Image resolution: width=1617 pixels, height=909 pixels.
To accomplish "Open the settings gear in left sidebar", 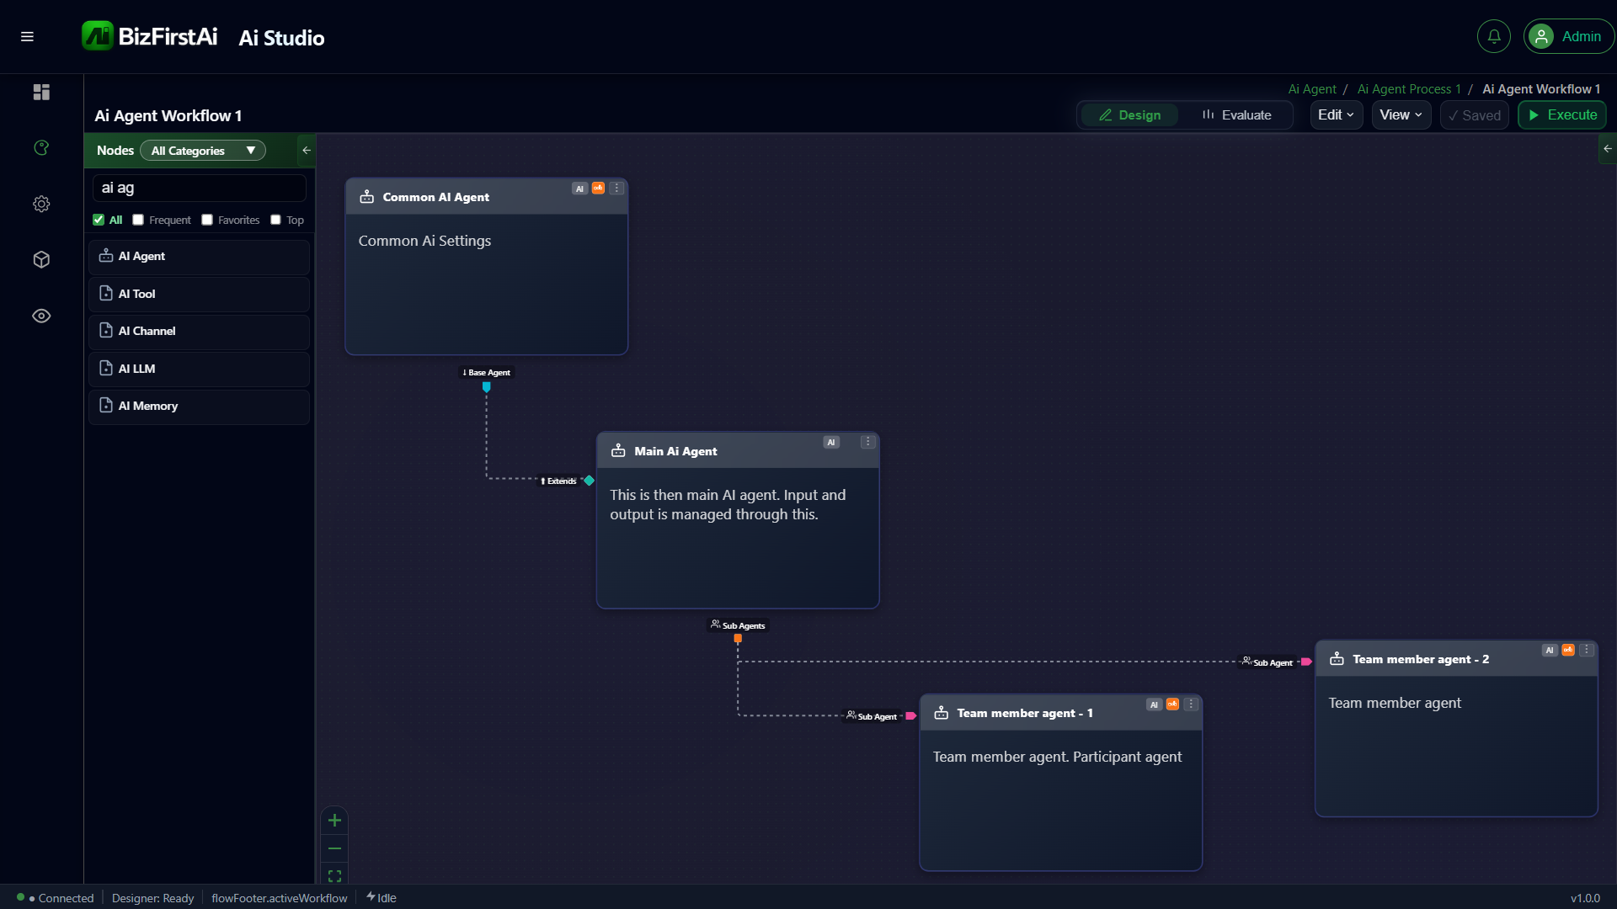I will [41, 204].
